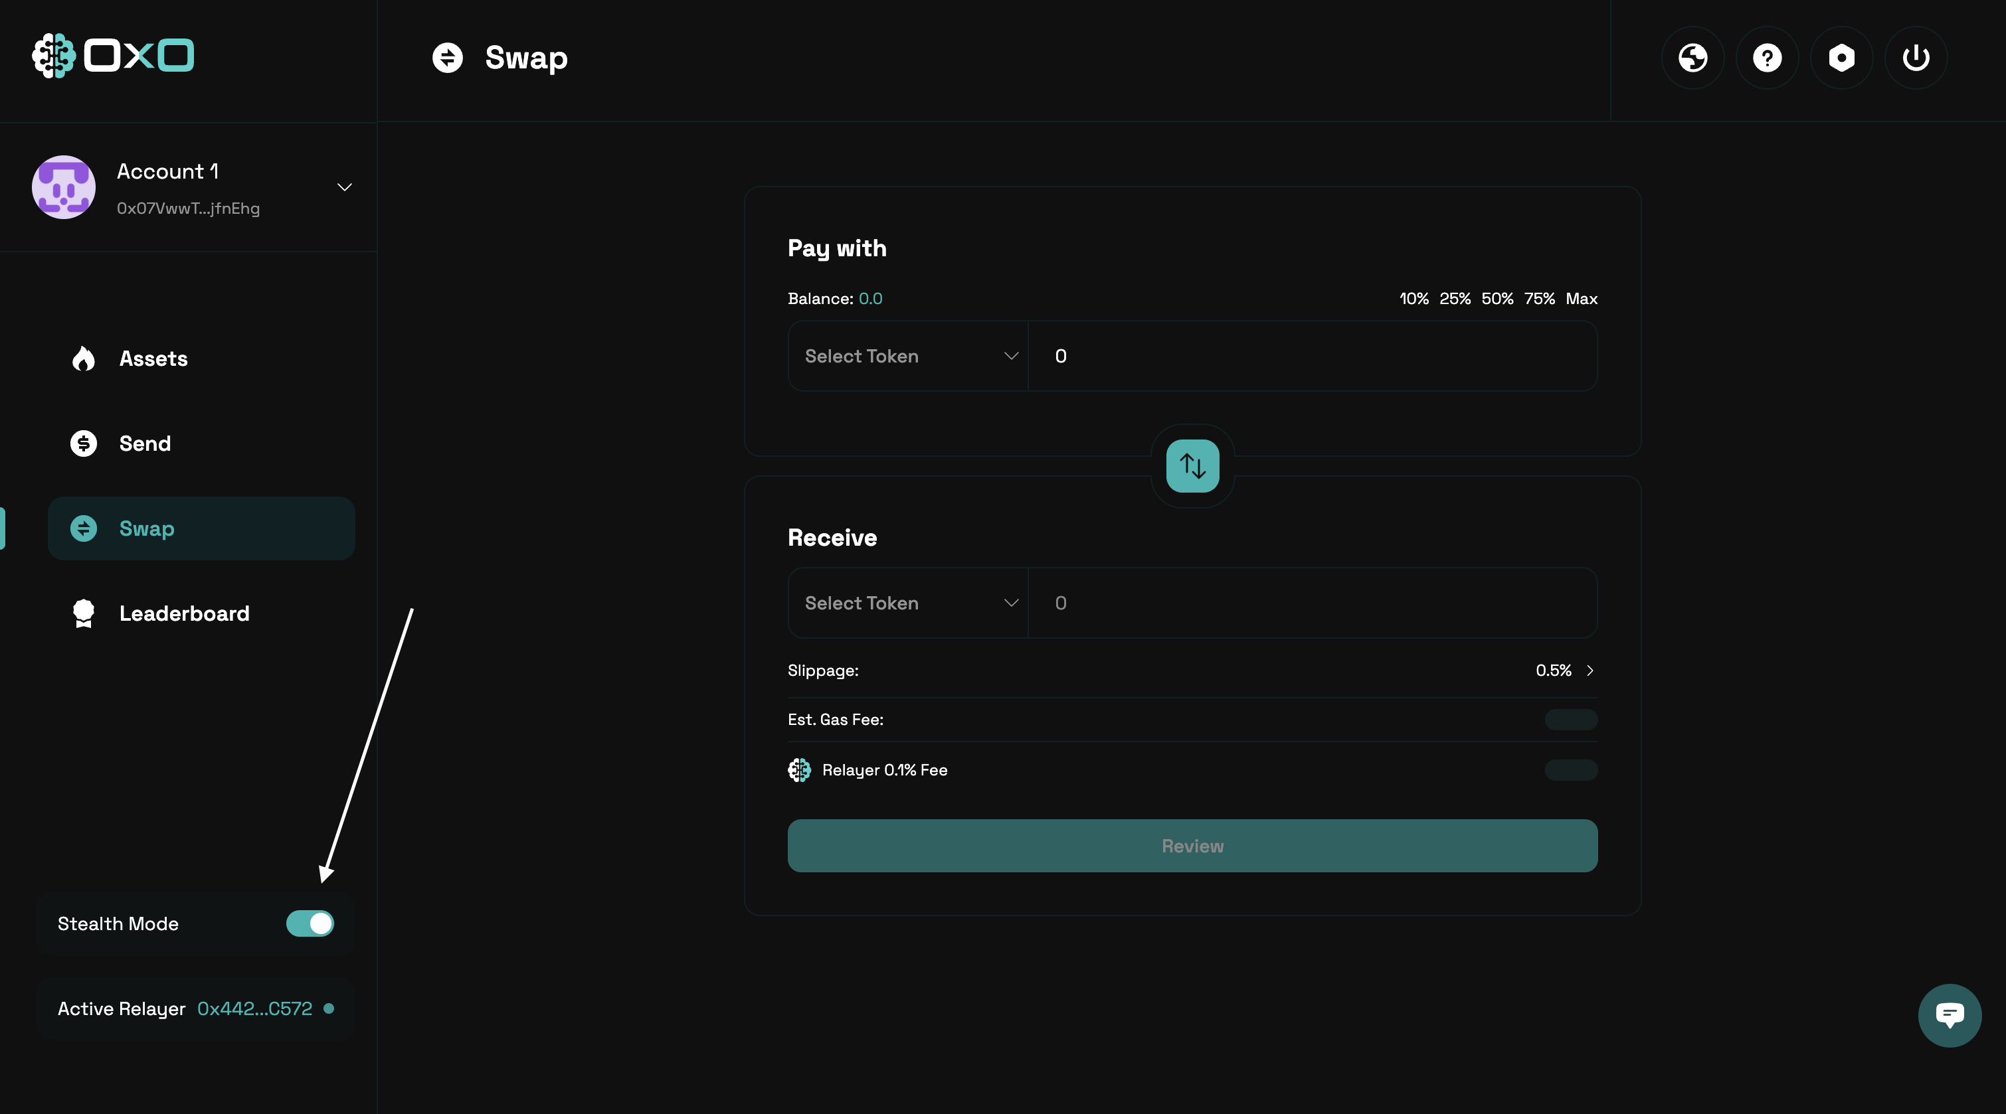2006x1114 pixels.
Task: Click the Send dollar icon in sidebar
Action: [84, 443]
